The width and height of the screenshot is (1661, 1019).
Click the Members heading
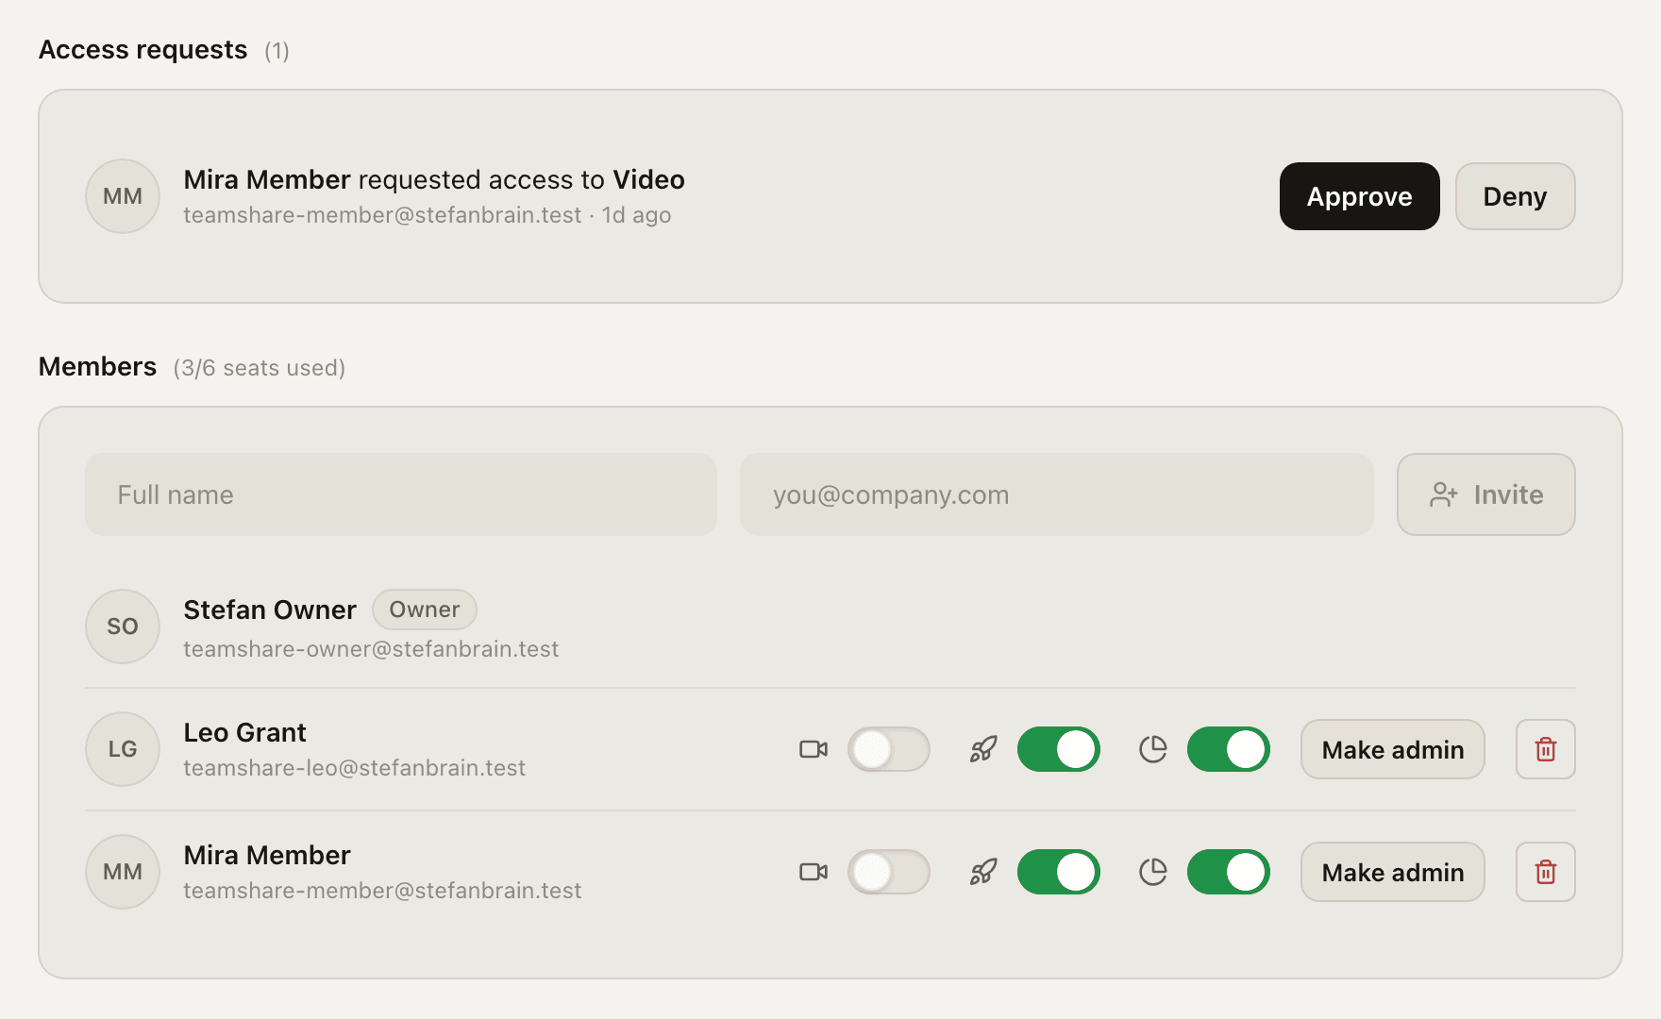click(x=97, y=366)
